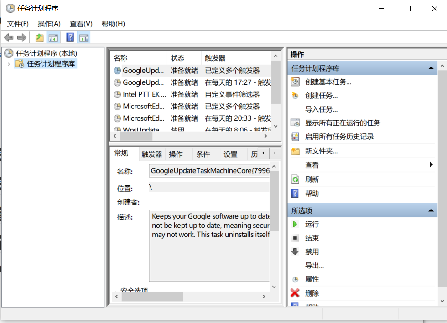
Task: Open the 操作(A) menu
Action: 49,24
